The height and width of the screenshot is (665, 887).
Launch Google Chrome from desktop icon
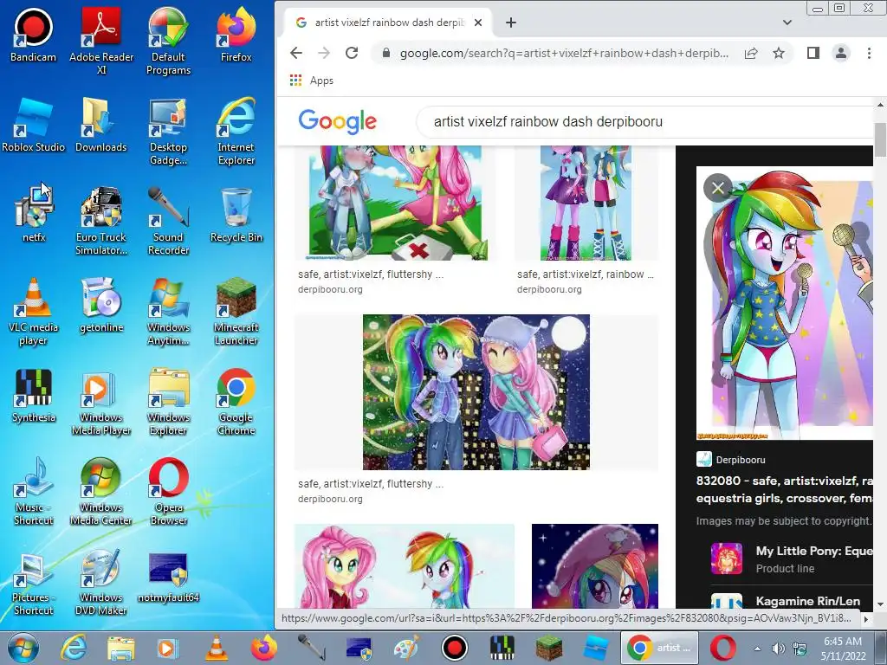coord(236,402)
